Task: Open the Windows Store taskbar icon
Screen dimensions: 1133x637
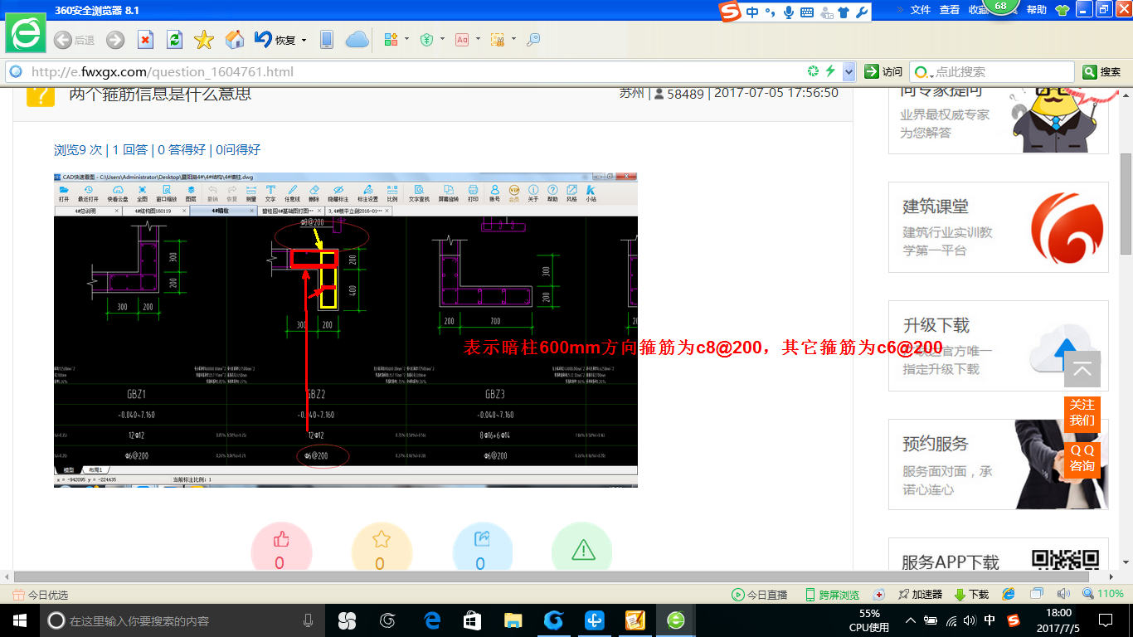Action: tap(472, 620)
